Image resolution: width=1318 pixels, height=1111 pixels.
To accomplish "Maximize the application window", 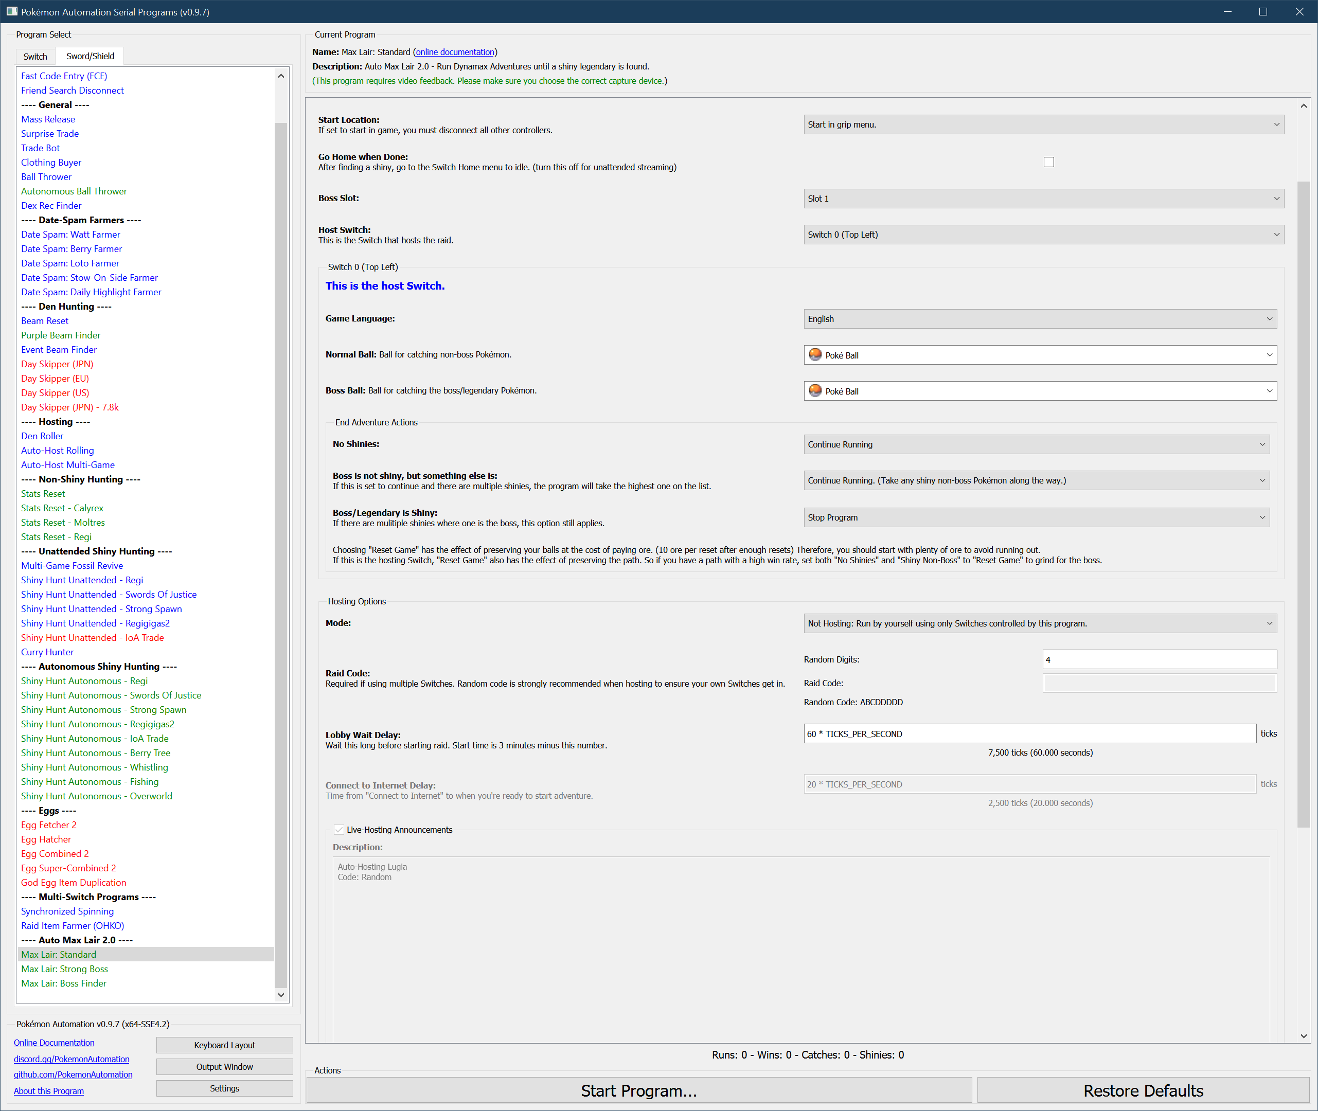I will [1262, 11].
